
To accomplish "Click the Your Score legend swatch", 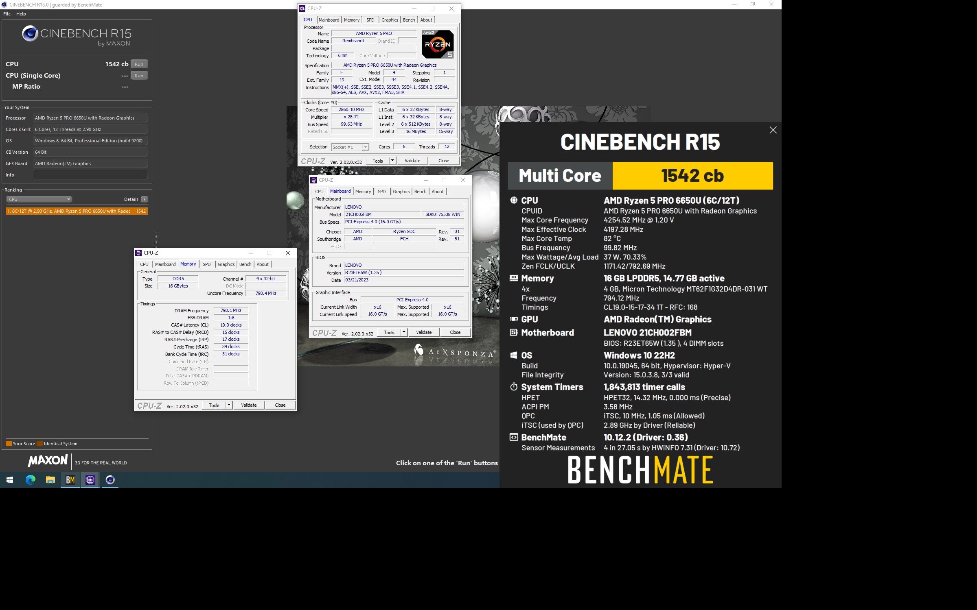I will tap(9, 444).
